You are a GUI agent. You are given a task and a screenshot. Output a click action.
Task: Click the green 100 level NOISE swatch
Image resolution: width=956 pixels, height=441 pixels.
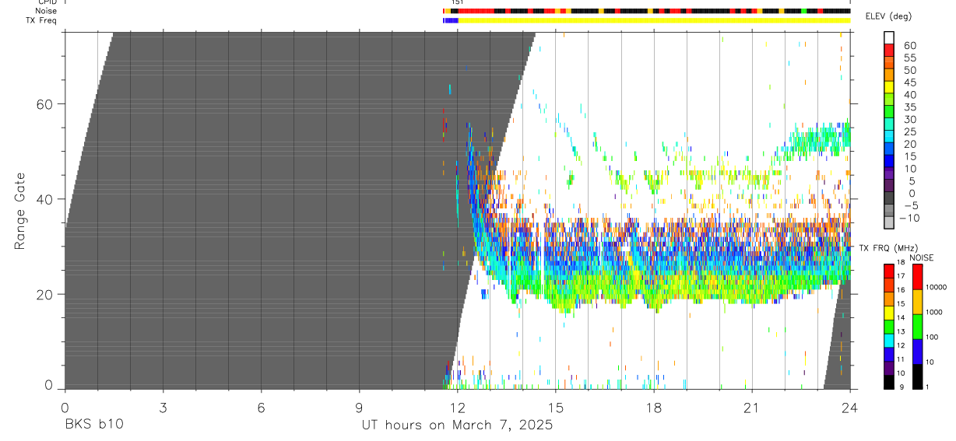[x=917, y=327]
